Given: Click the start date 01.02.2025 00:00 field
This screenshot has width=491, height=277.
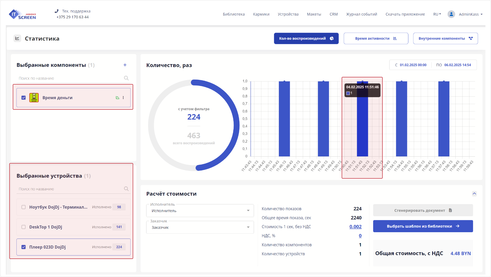Looking at the screenshot, I should tap(413, 65).
